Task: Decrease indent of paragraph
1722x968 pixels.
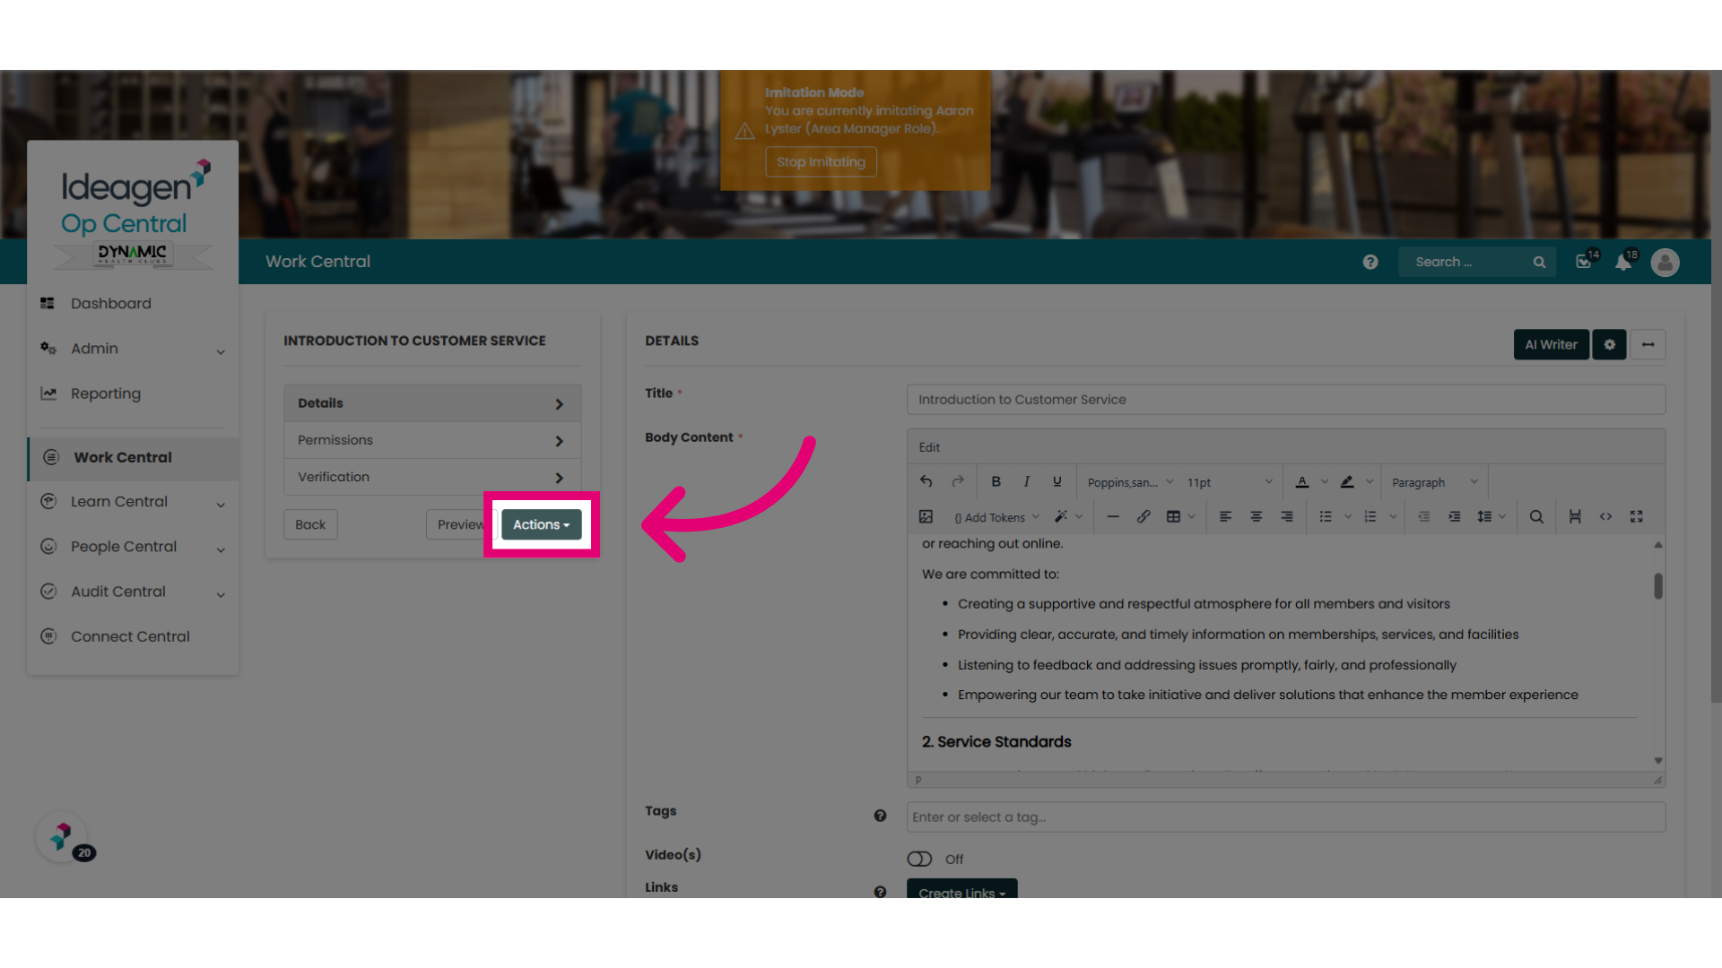Action: point(1423,516)
